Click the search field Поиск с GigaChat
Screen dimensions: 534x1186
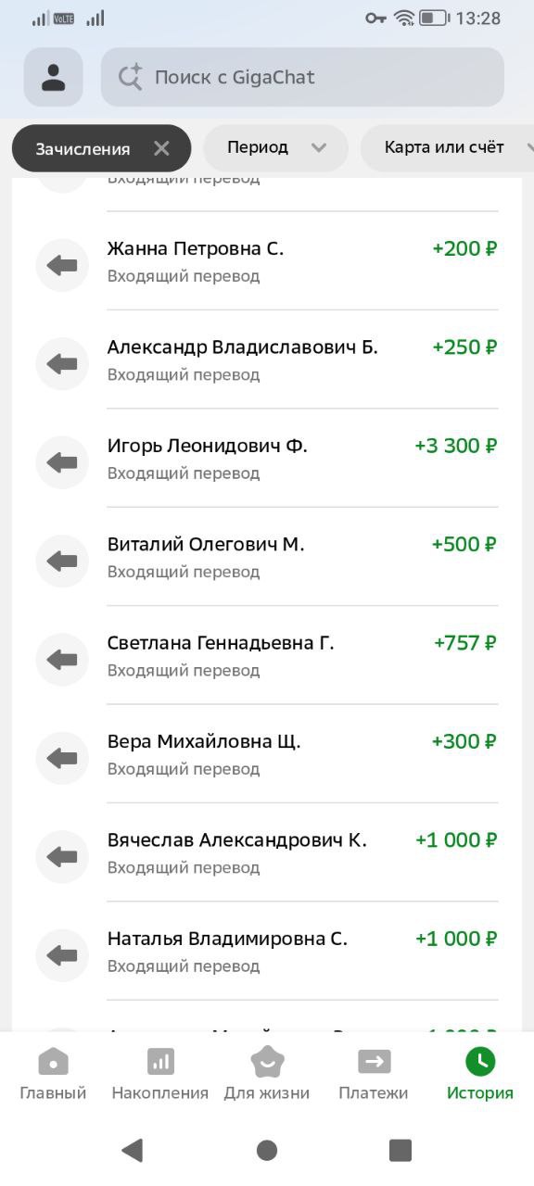[302, 77]
